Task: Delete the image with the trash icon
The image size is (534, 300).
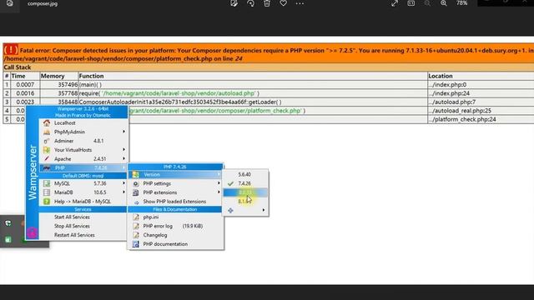Action: tap(267, 3)
